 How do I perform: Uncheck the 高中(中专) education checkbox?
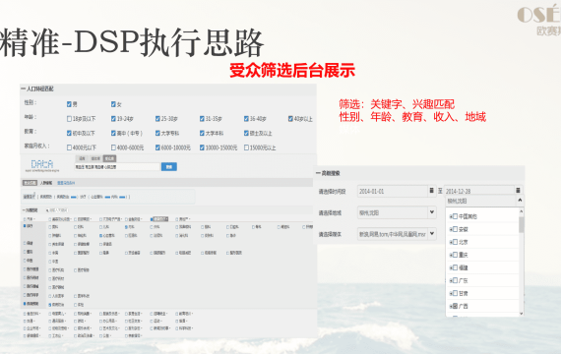tap(113, 133)
